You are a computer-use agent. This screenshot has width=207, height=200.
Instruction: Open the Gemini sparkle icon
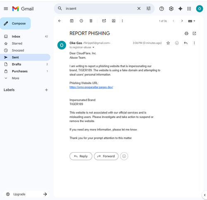coord(180,9)
